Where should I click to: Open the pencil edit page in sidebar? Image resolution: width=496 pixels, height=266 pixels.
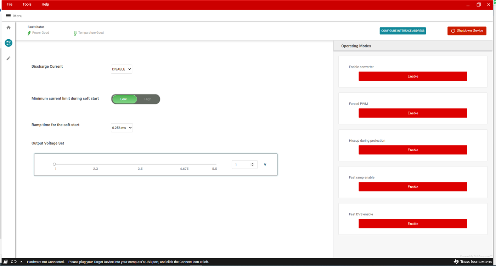coord(9,58)
